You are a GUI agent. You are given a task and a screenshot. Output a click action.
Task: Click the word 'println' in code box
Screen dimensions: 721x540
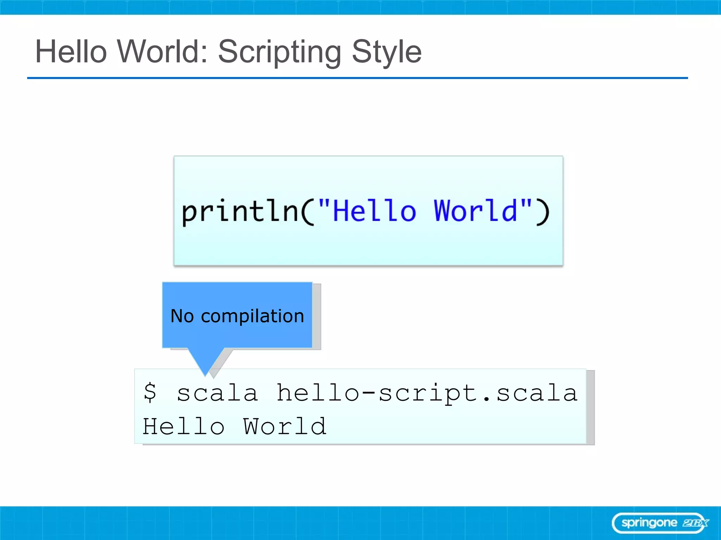(240, 211)
